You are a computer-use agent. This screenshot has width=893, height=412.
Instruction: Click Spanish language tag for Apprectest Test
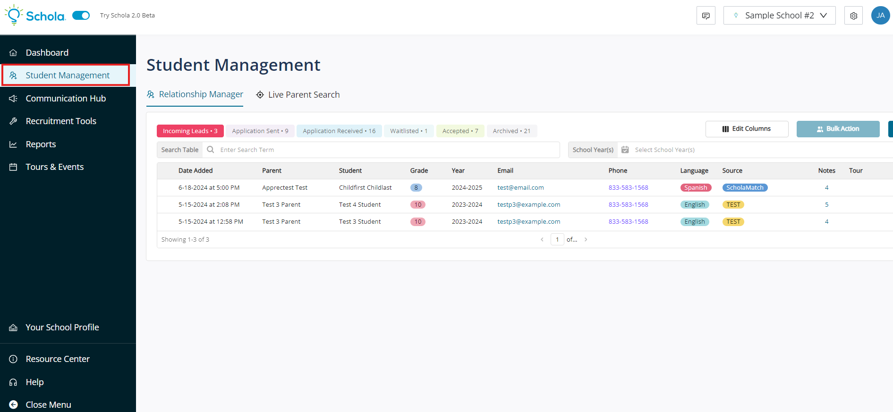(696, 187)
